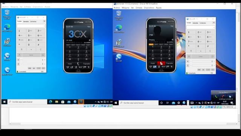This screenshot has height=136, width=241.
Task: Show hidden tray icons in left VM
Action: coord(96,102)
